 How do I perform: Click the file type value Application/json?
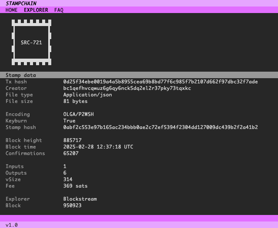tap(88, 95)
